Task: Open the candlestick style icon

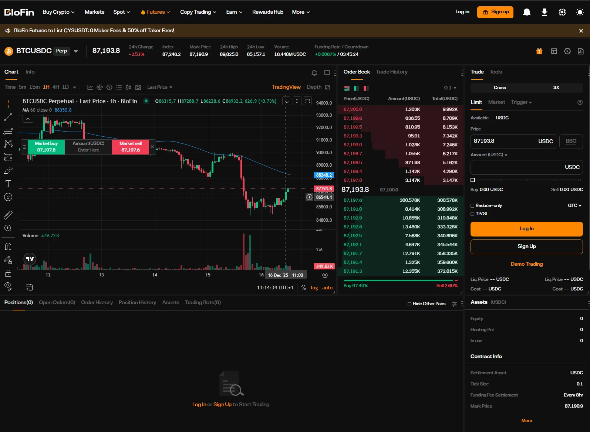Action: click(x=128, y=87)
